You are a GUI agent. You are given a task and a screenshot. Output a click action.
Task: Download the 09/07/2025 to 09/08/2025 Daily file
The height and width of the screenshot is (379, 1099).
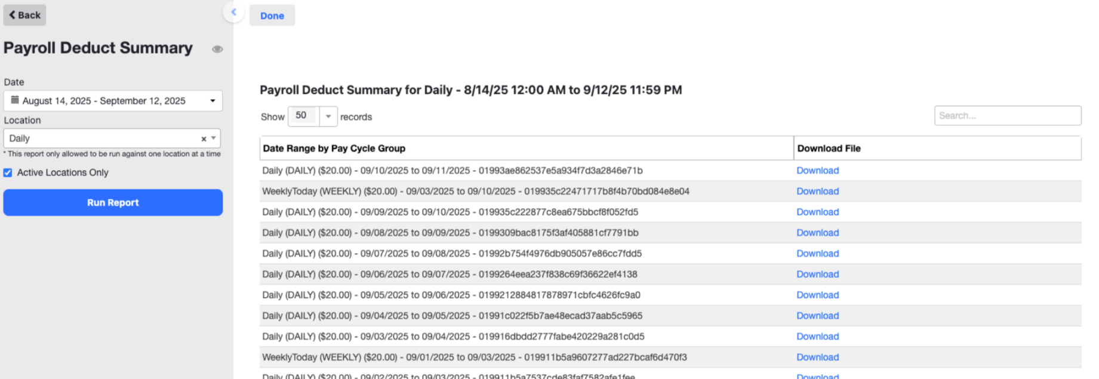[x=818, y=254]
